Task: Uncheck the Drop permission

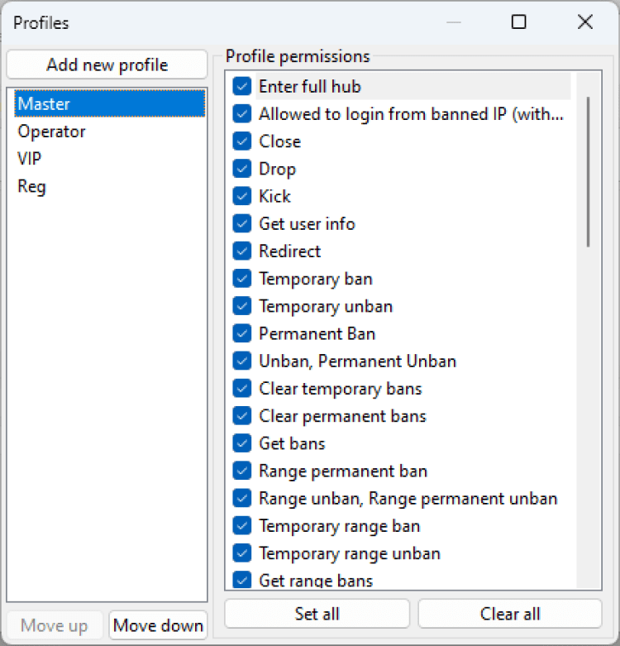Action: [242, 169]
